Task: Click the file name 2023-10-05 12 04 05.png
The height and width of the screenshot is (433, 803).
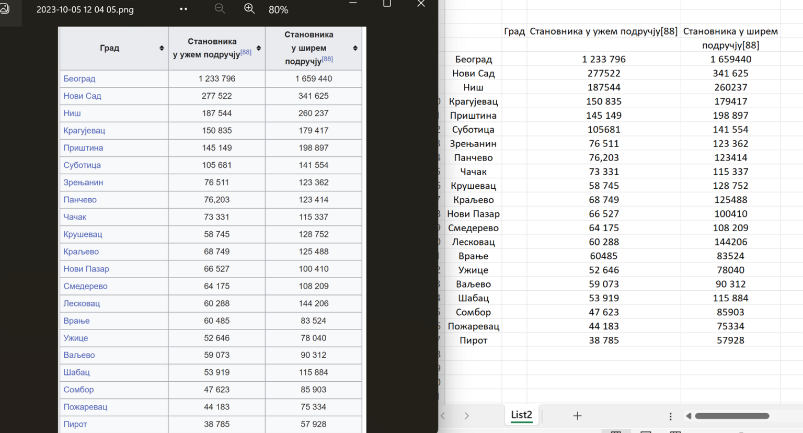Action: tap(85, 9)
